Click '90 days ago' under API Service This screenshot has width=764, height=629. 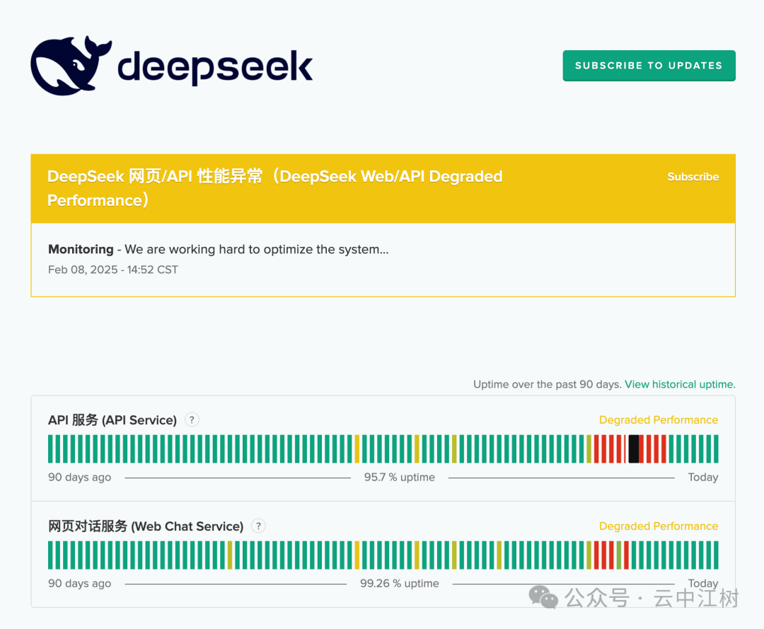[x=79, y=477]
